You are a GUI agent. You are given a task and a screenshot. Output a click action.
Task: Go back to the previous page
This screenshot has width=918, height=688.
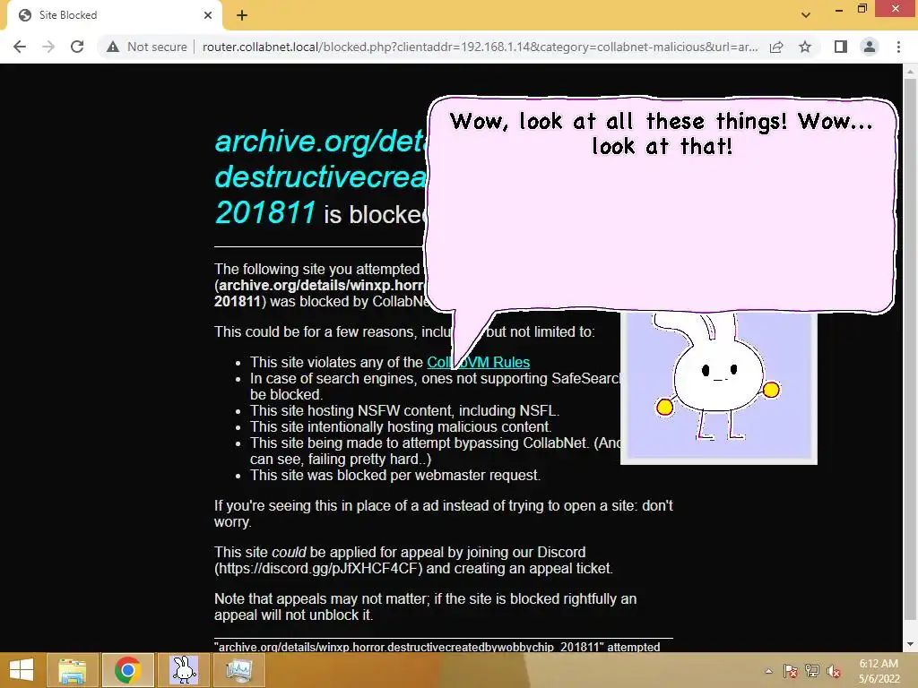(x=20, y=47)
